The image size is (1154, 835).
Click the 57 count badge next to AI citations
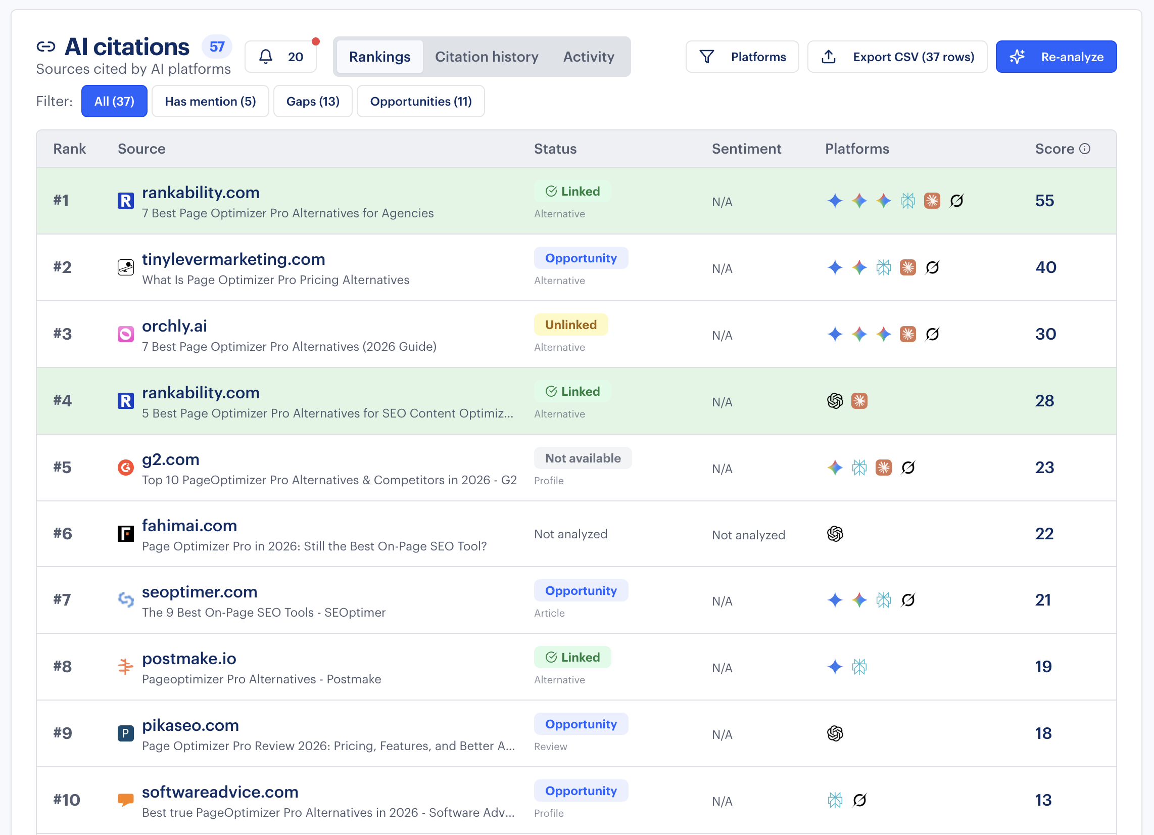pyautogui.click(x=217, y=47)
